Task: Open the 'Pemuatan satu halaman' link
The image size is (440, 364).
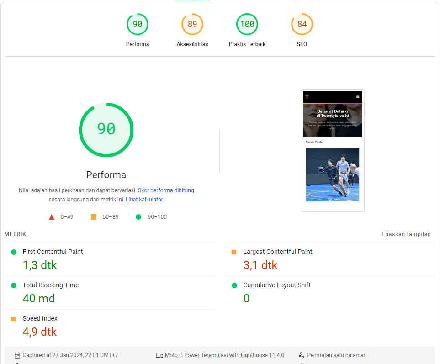Action: point(337,355)
